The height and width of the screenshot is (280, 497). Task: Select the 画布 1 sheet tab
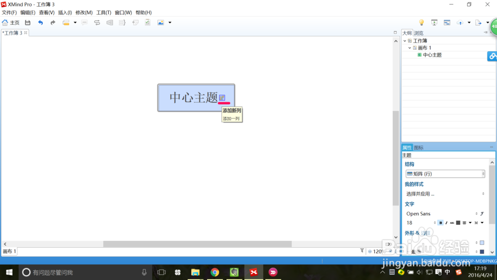coord(9,251)
